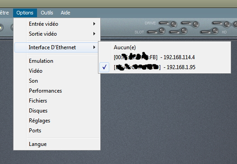Choose the Disques menu entry
Screen dimensions: 237x164
click(x=57, y=111)
